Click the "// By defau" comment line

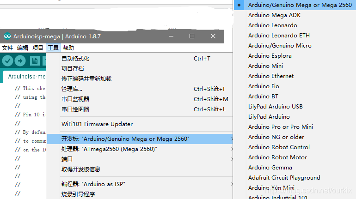(x=30, y=132)
